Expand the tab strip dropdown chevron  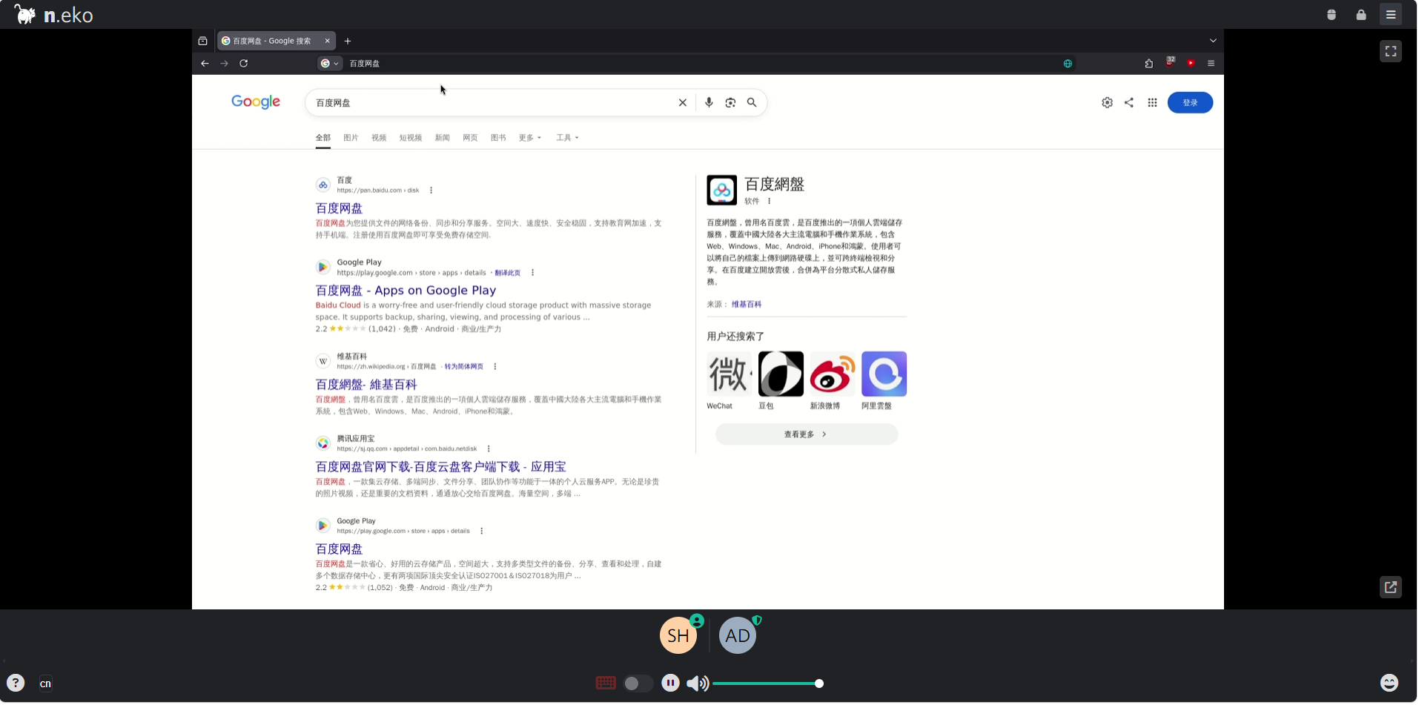pyautogui.click(x=1213, y=41)
